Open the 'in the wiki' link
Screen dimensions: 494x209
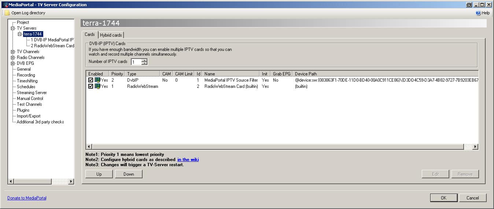tap(188, 160)
